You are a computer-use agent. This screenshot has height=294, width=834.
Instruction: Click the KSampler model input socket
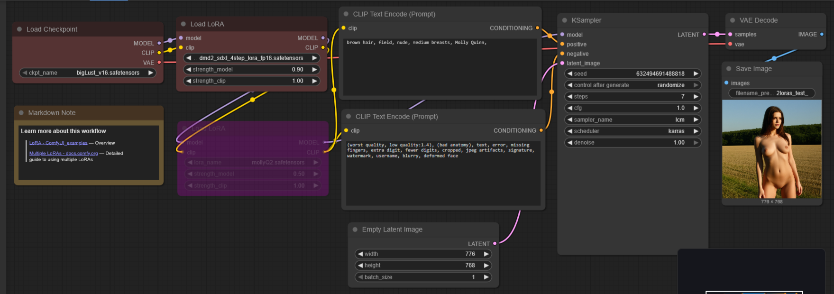pyautogui.click(x=562, y=35)
